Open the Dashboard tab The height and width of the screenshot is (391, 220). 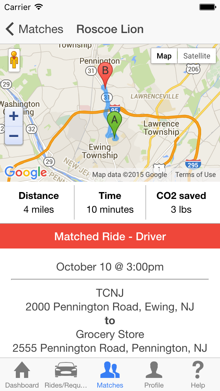tap(22, 375)
